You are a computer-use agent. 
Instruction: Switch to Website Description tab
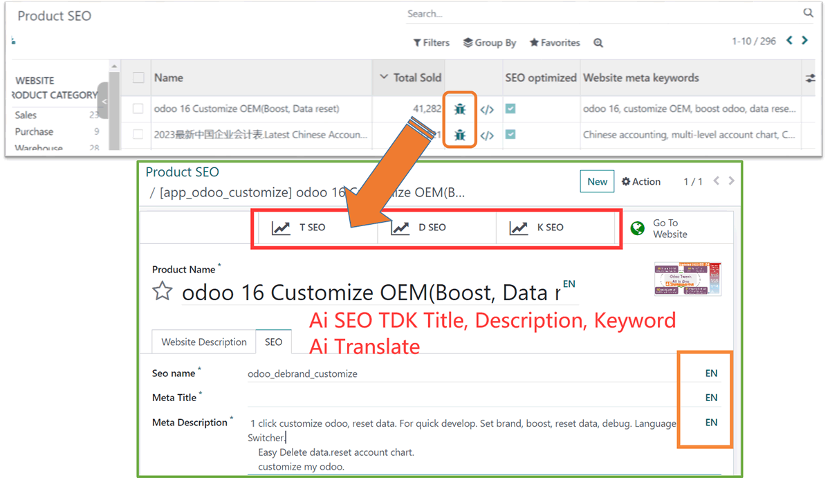click(204, 342)
